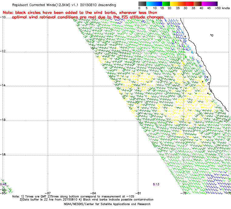Click the red 'optimal wind retrieval conditions' line
The image size is (231, 209).
pos(88,17)
